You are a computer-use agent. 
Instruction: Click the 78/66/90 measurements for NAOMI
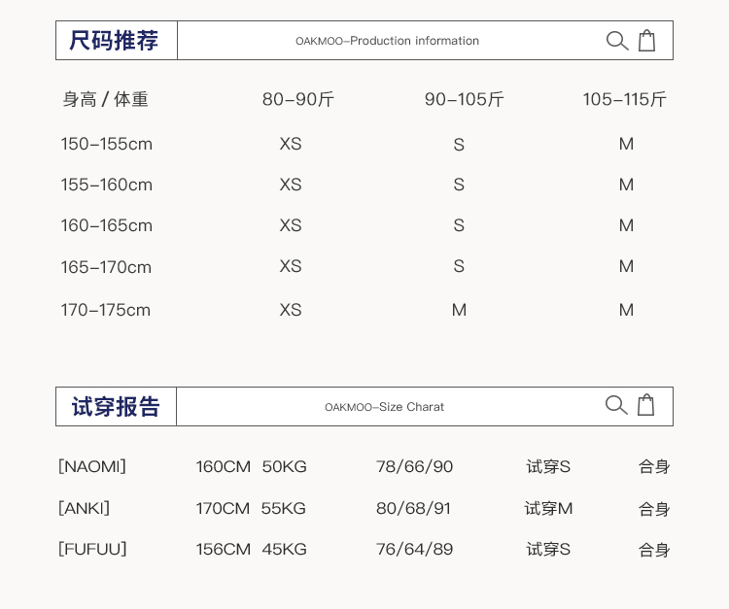click(x=414, y=466)
